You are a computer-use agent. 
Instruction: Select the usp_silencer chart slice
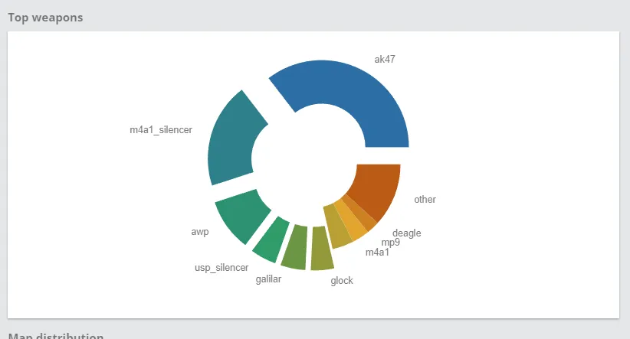click(x=271, y=240)
